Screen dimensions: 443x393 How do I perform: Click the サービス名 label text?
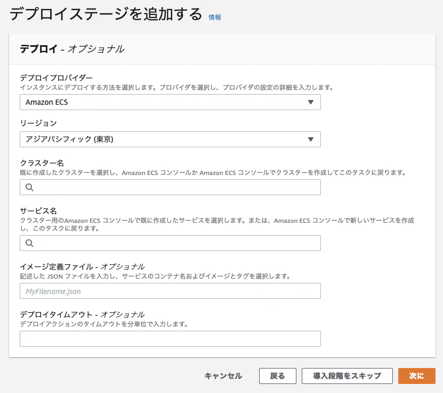pyautogui.click(x=38, y=211)
